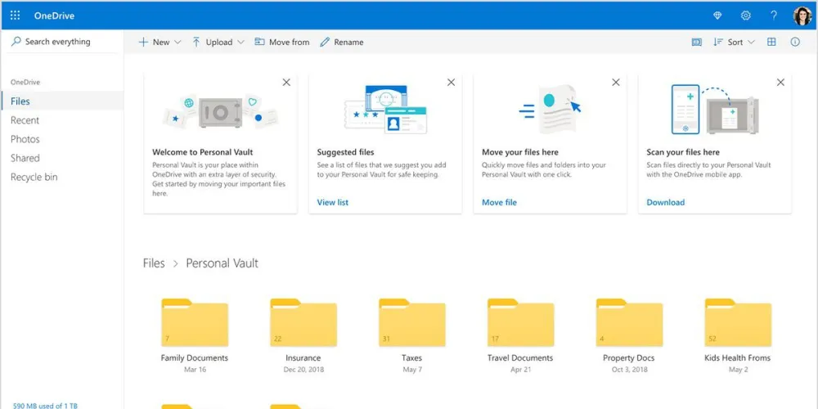Screen dimensions: 818x409
Task: Click Move from in the toolbar
Action: 282,43
